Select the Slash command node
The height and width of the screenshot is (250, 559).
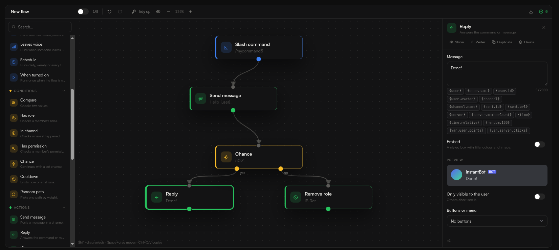point(259,47)
